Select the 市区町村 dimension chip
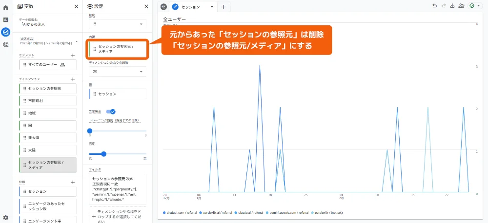488x223 pixels. 48,101
